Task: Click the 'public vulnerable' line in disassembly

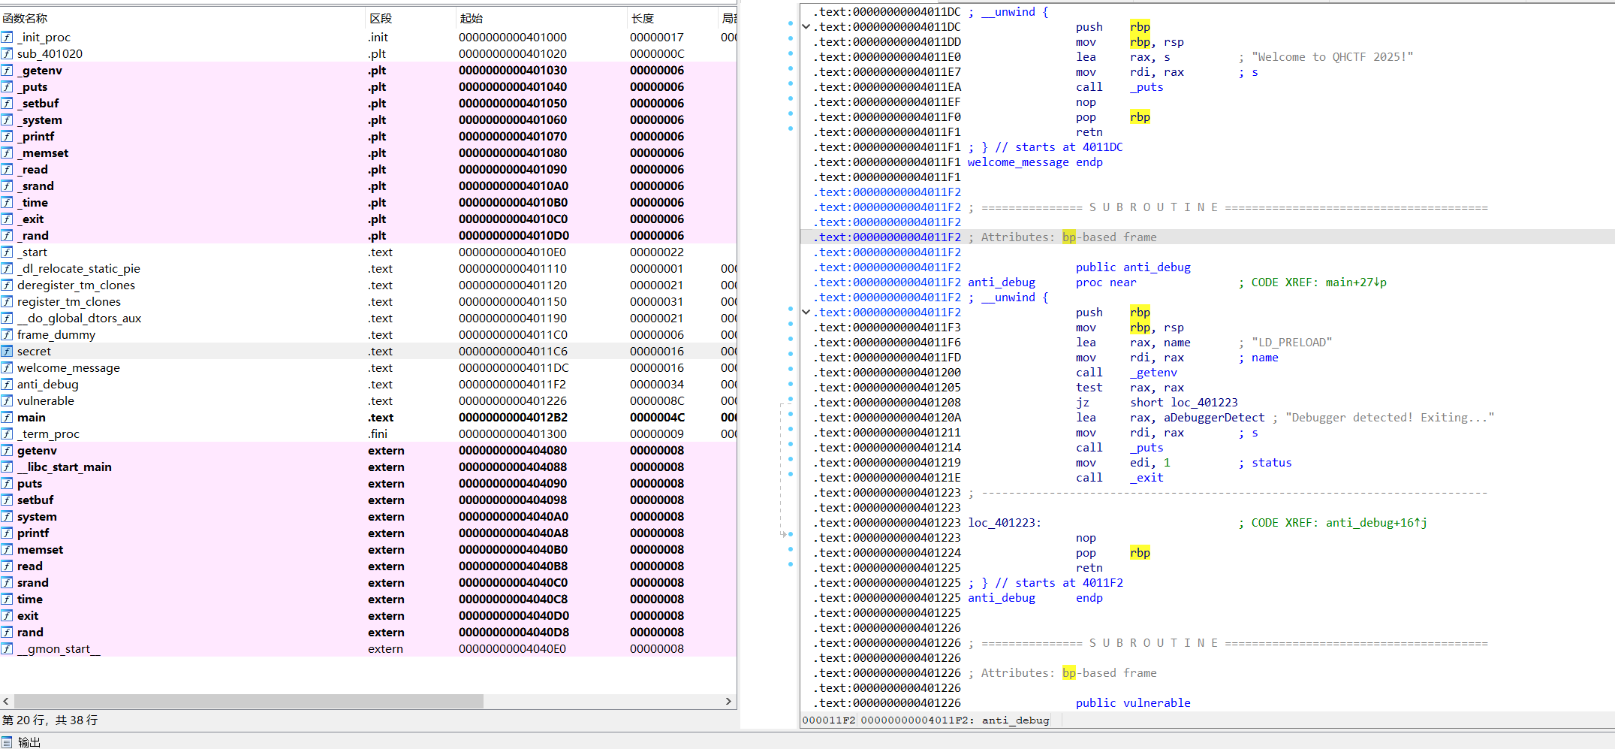Action: click(1133, 702)
